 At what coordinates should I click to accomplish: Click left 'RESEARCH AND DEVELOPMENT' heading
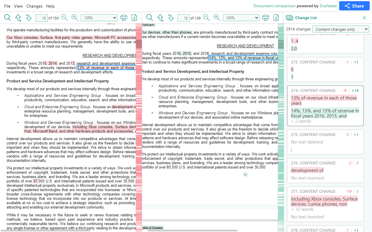click(109, 56)
